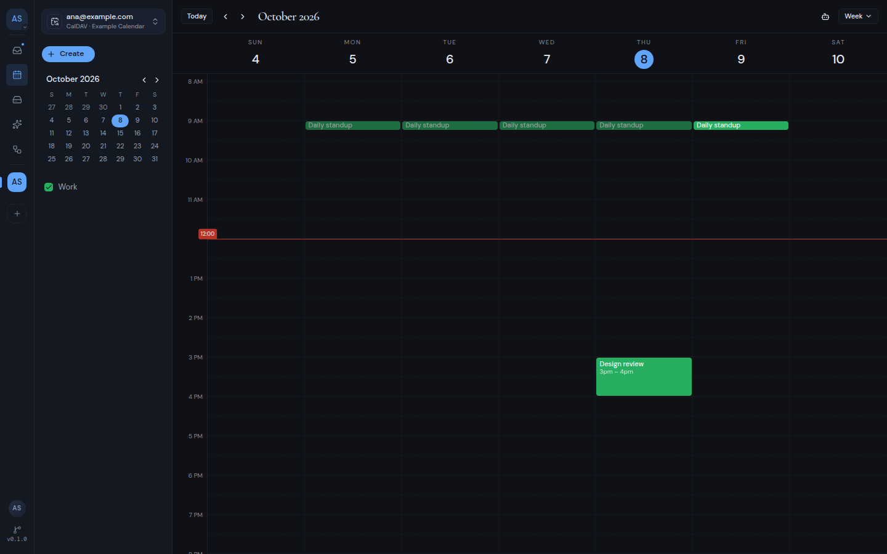Click the 12:00 current time marker
Viewport: 887px width, 554px height.
pyautogui.click(x=208, y=234)
